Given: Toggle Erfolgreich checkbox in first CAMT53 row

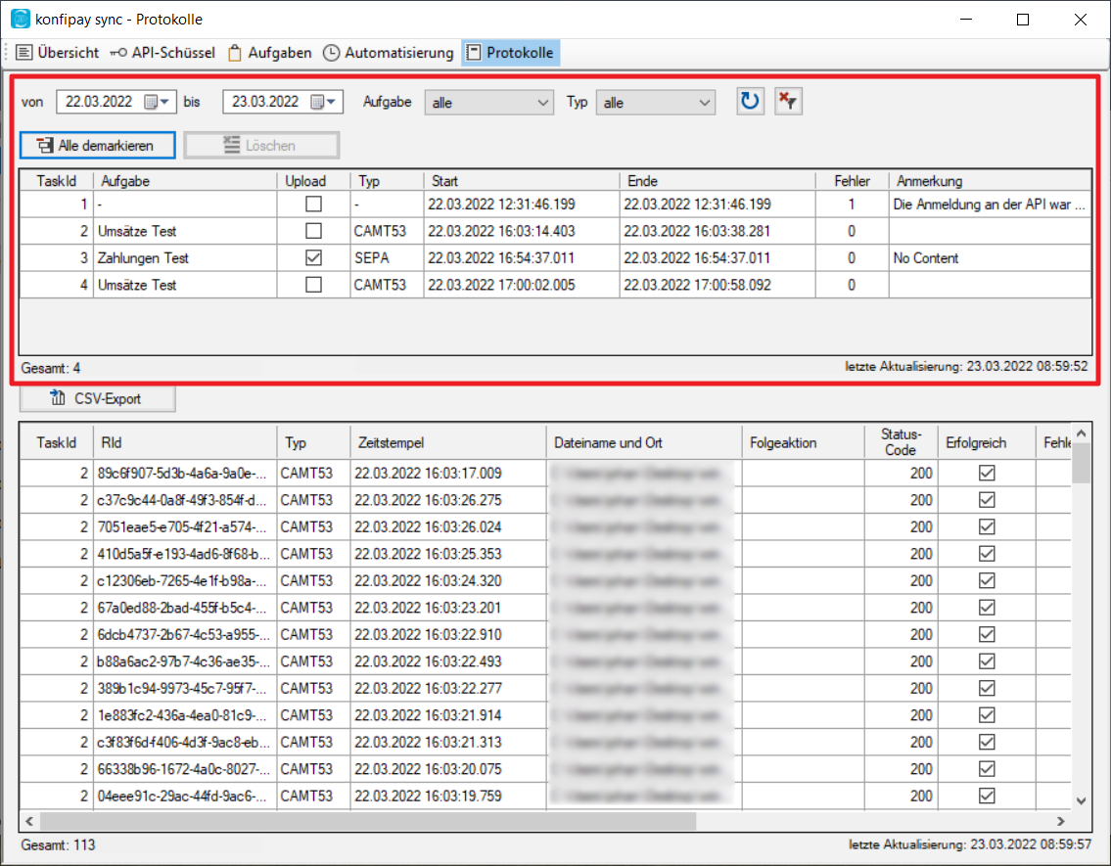Looking at the screenshot, I should (987, 473).
